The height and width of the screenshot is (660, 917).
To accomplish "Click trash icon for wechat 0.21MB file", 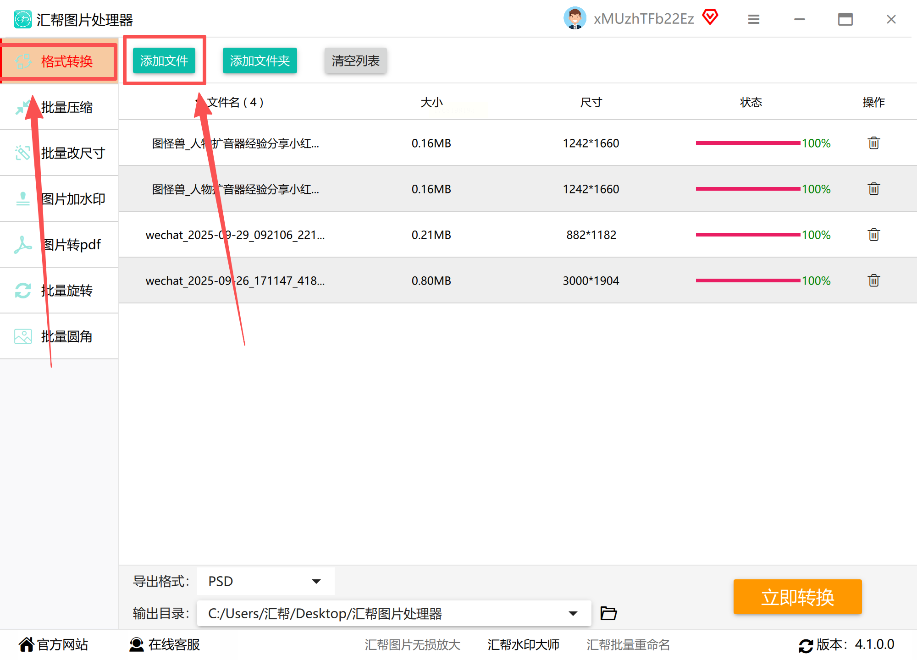I will pyautogui.click(x=873, y=235).
